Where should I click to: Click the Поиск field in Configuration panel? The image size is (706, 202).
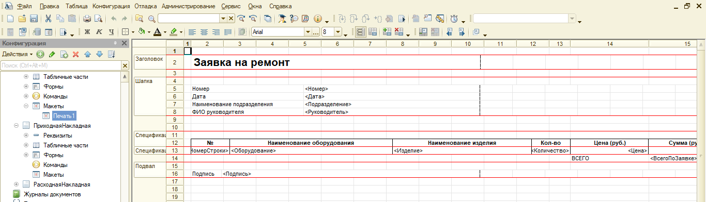coord(60,65)
